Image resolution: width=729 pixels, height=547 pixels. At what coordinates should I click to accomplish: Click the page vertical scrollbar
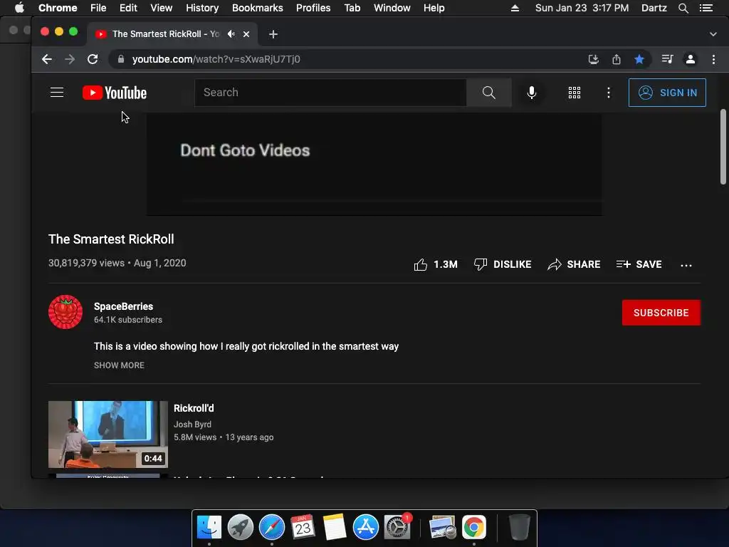723,147
